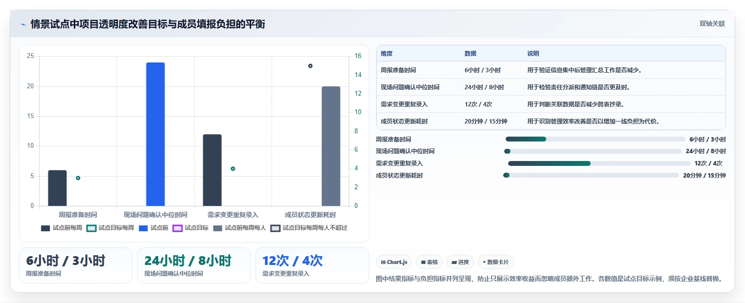The width and height of the screenshot is (745, 303).
Task: Click the footnote text beginning 图中结果指标
Action: click(549, 279)
